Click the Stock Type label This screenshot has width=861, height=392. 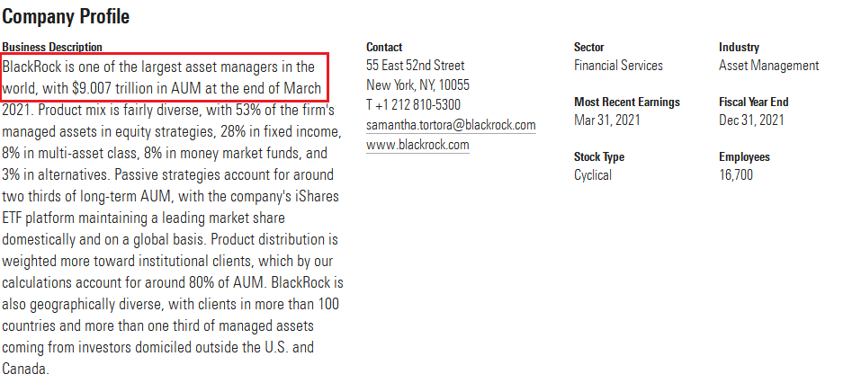pos(599,157)
